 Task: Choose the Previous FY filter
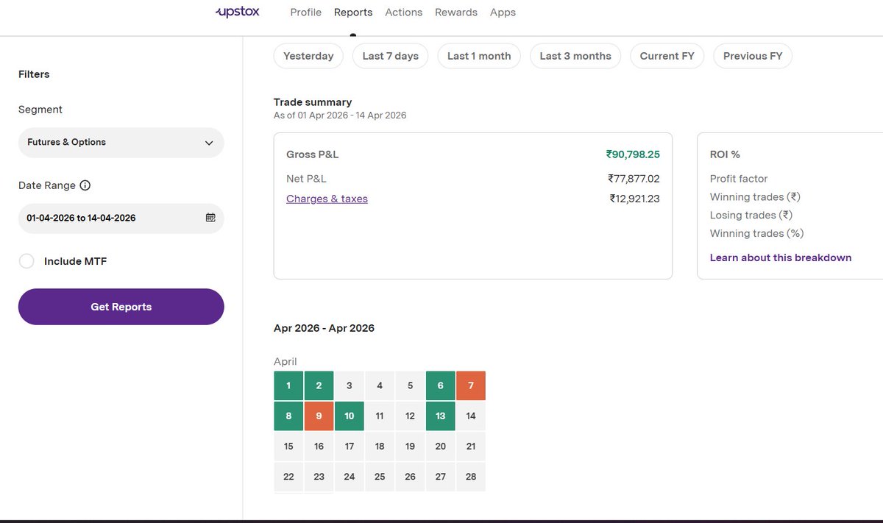pos(753,56)
